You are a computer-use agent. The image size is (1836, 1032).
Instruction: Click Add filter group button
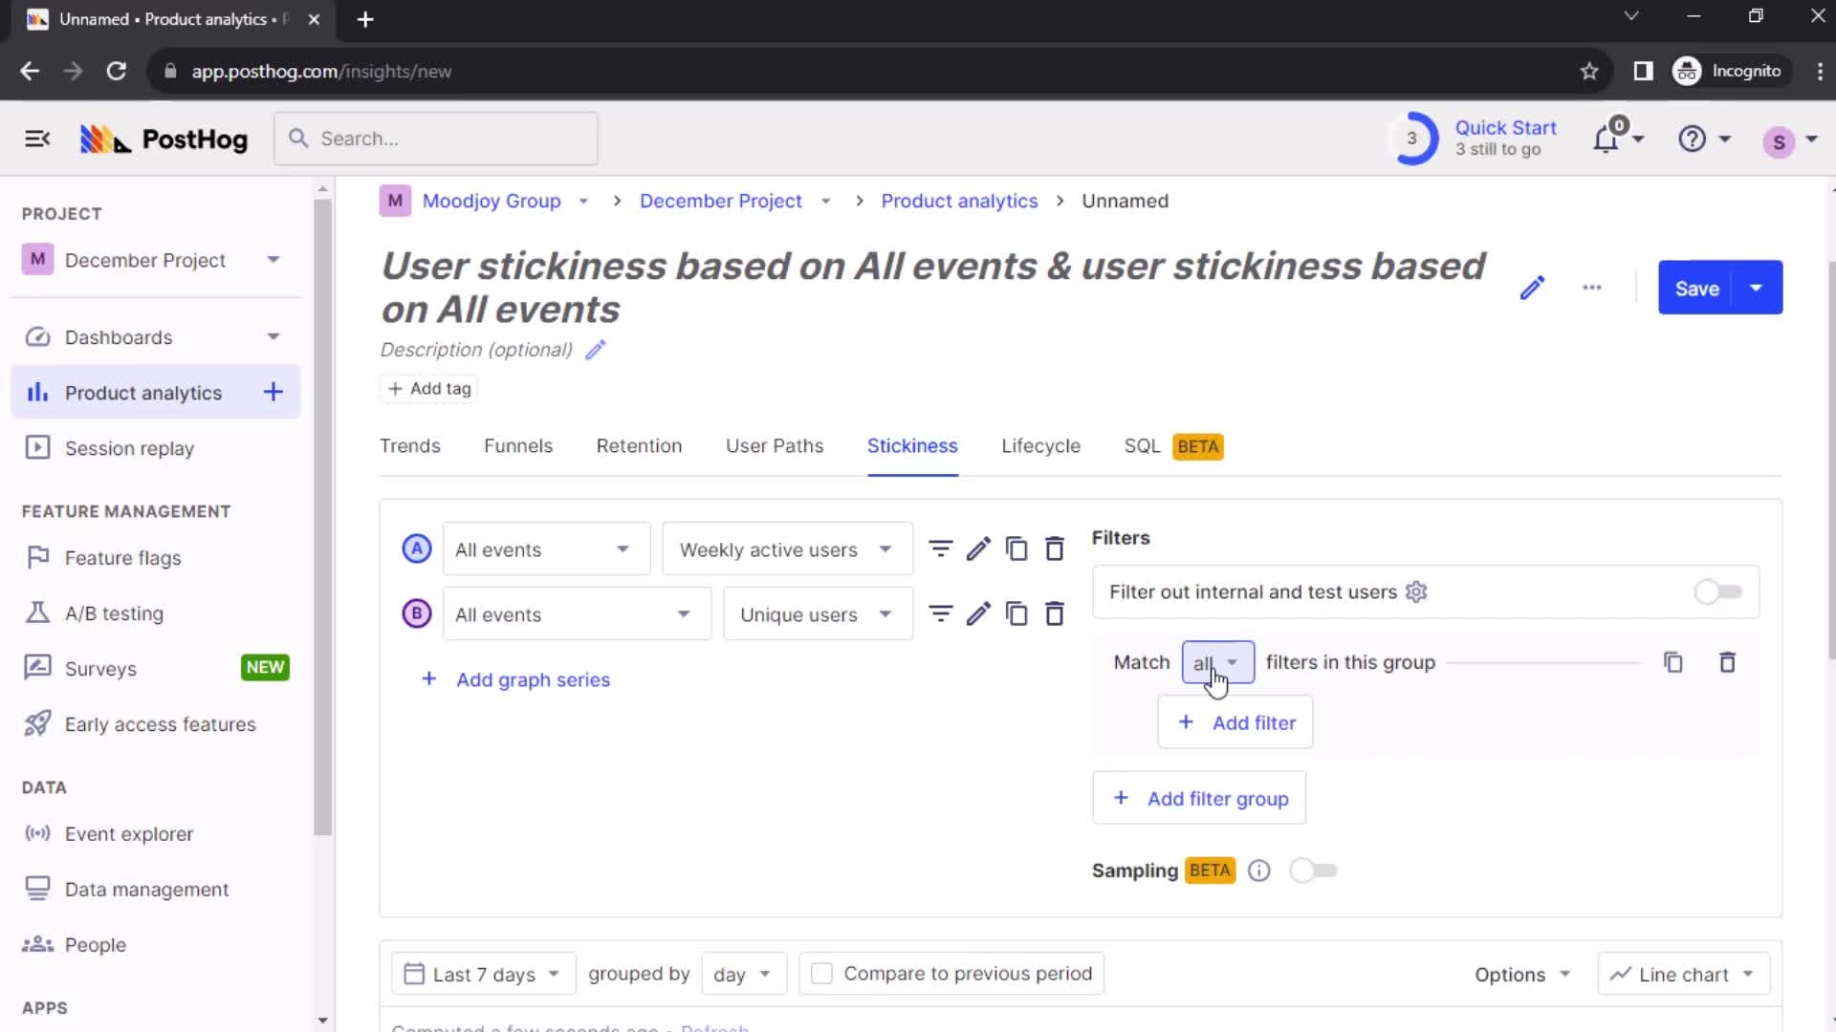coord(1199,798)
